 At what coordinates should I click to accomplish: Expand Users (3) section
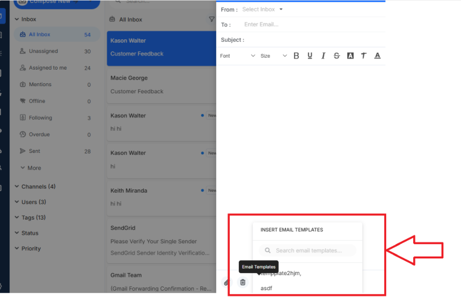pyautogui.click(x=31, y=202)
